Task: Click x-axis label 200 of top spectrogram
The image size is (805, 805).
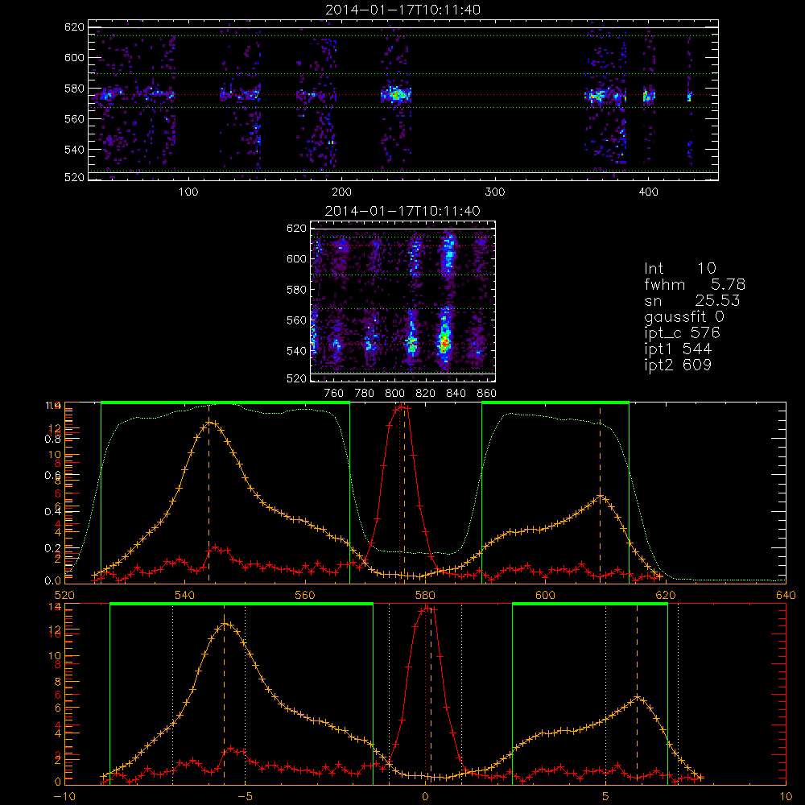Action: (341, 192)
